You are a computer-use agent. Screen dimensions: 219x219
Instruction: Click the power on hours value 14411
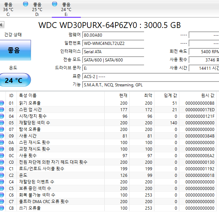[x=204, y=68]
